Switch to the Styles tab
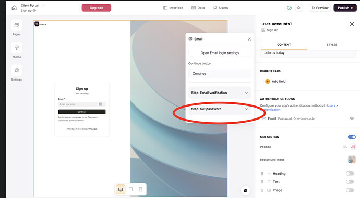 332,45
